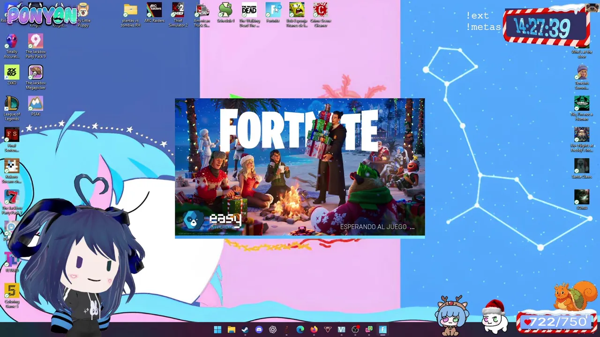Open Firefox from the taskbar
The width and height of the screenshot is (600, 337).
tap(314, 330)
